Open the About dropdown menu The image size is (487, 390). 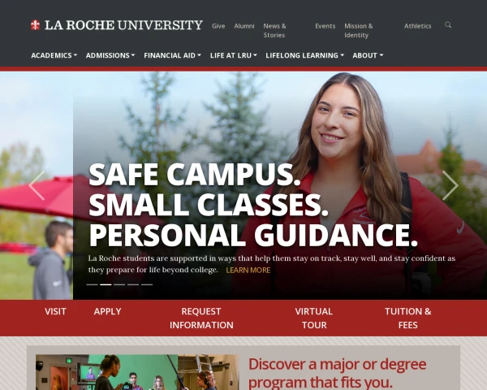[x=368, y=55]
